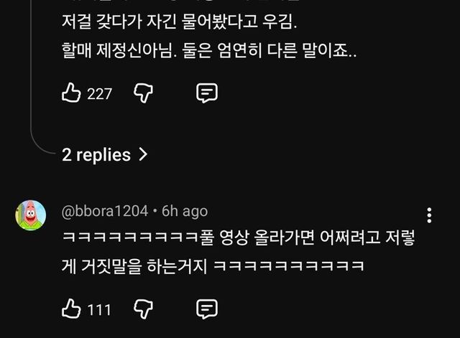Viewport: 460px width, 338px height.
Task: Expand the 2 replies thread
Action: pyautogui.click(x=96, y=154)
